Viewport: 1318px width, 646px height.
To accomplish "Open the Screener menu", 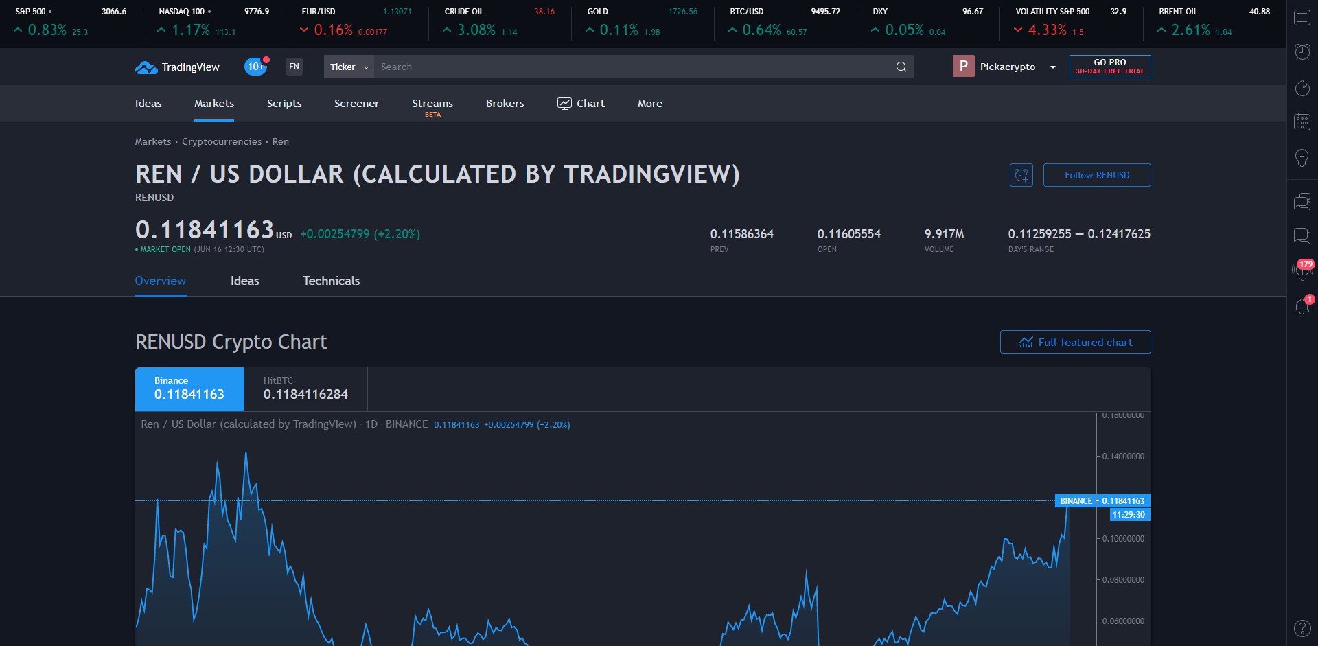I will 356,103.
